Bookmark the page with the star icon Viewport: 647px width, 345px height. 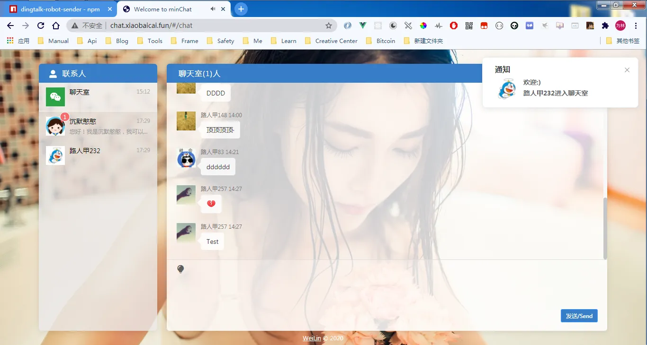pyautogui.click(x=328, y=26)
